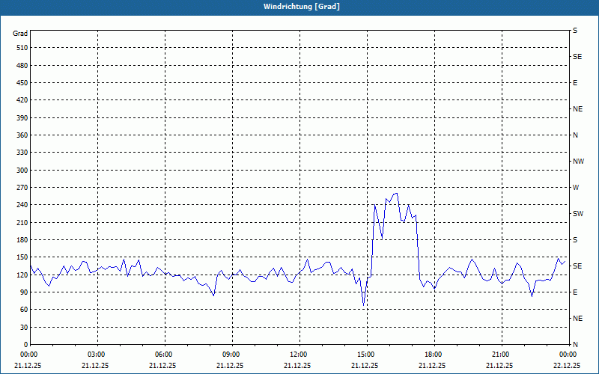Click the E compass label level with 90
This screenshot has height=374, width=599.
[575, 292]
